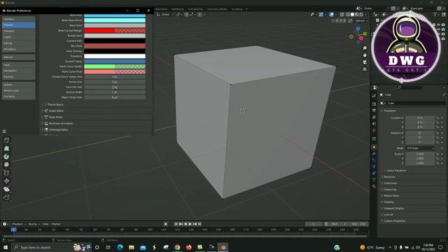Image resolution: width=448 pixels, height=252 pixels.
Task: Open the rotation Mode XYZ Euler dropdown
Action: (420, 148)
